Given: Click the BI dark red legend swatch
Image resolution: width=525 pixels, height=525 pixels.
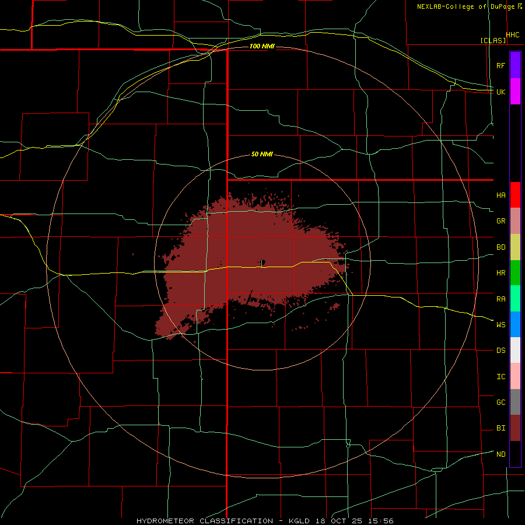Looking at the screenshot, I should 515,428.
